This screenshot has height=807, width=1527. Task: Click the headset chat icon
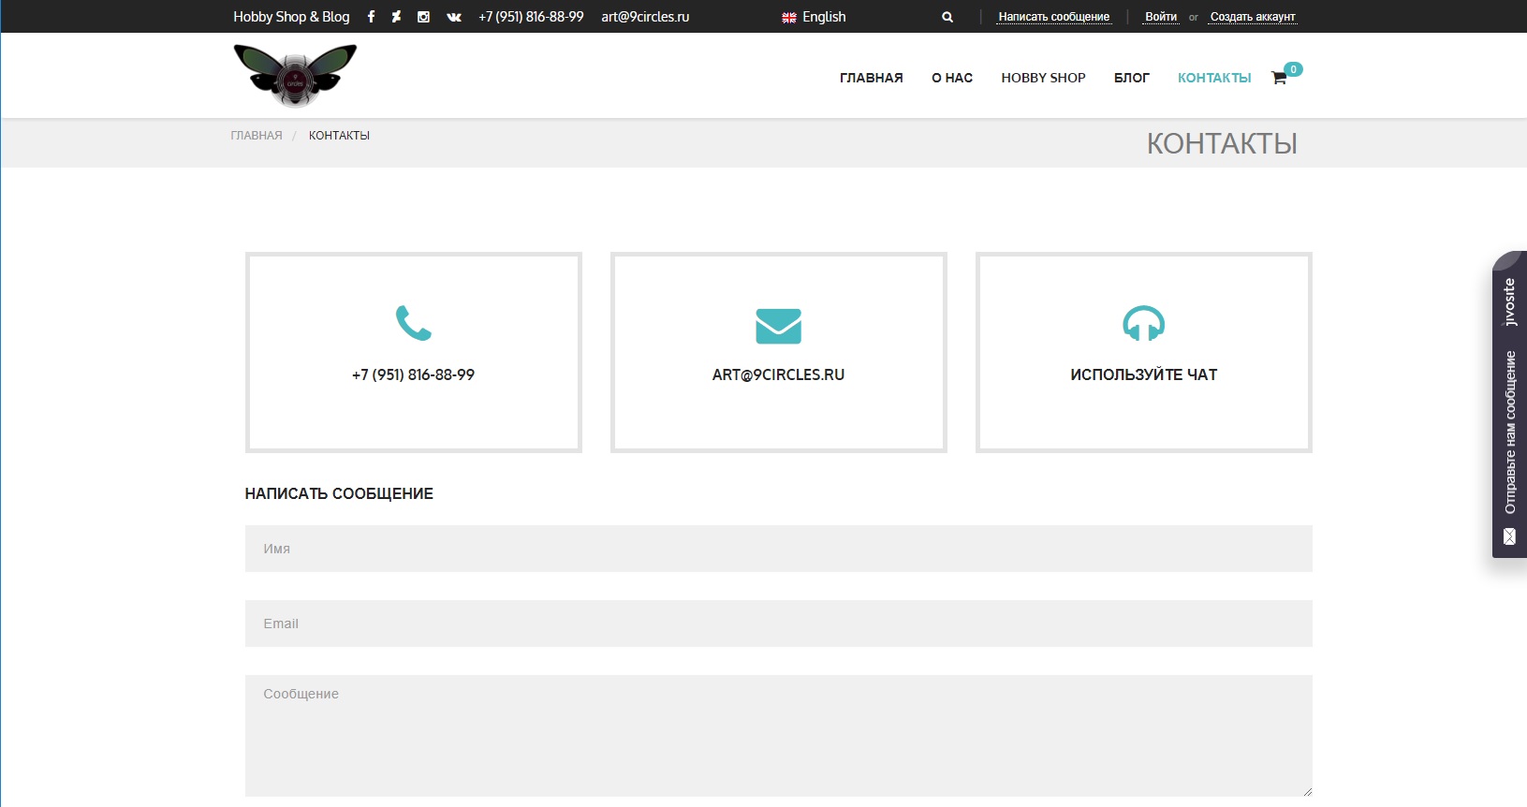click(1143, 324)
